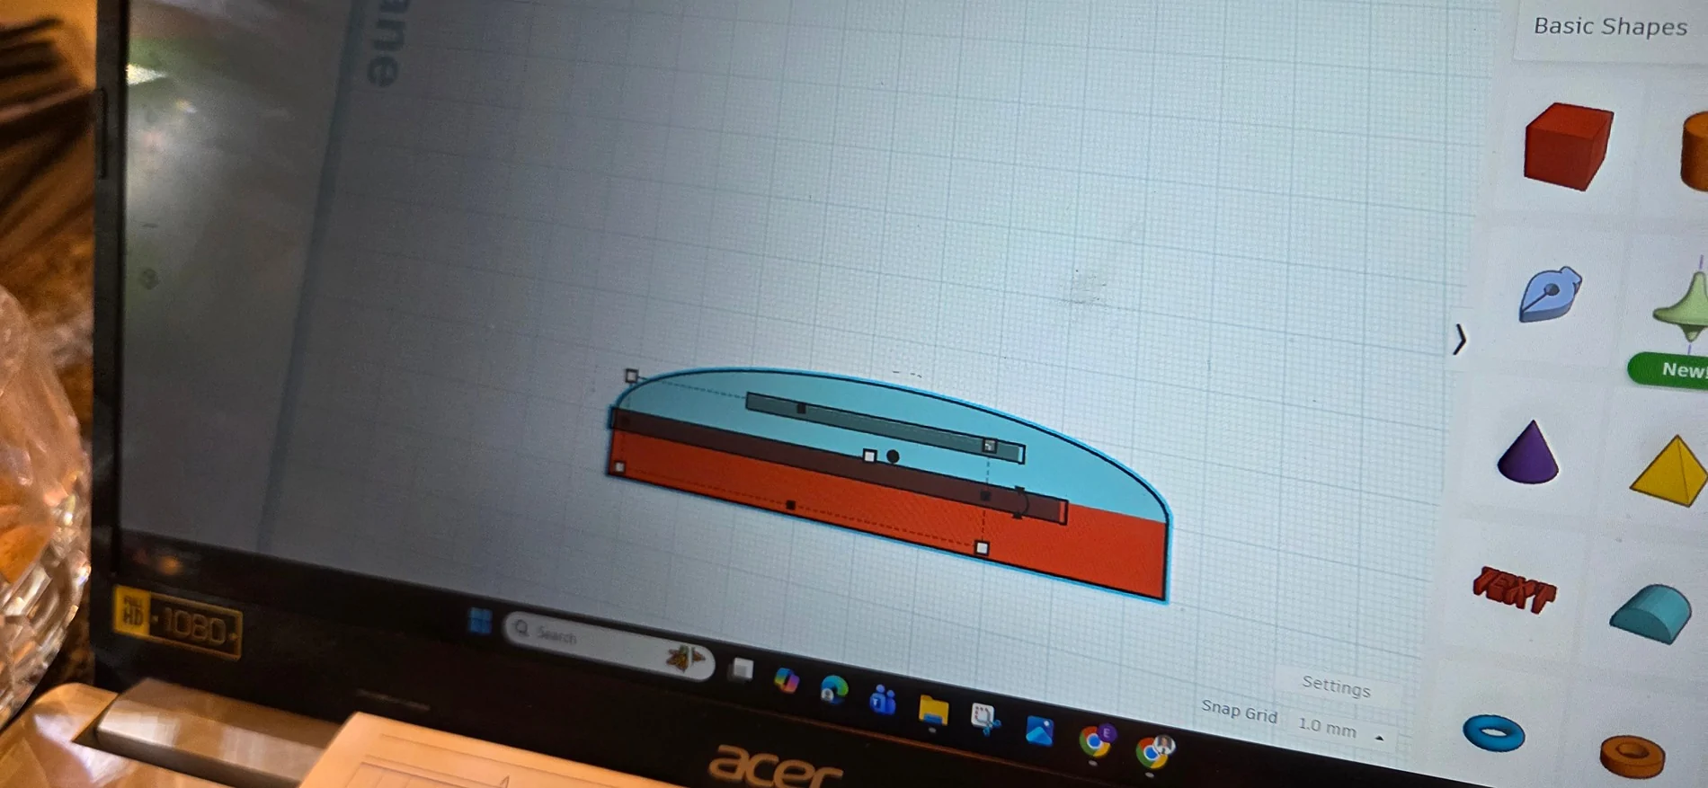Open the Basic Shapes category dropdown

pyautogui.click(x=1610, y=27)
